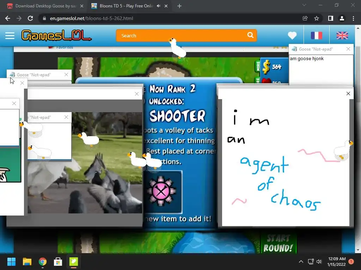Screen dimensions: 361x270
Task: Open the volume control in system tray
Action: pos(319,262)
